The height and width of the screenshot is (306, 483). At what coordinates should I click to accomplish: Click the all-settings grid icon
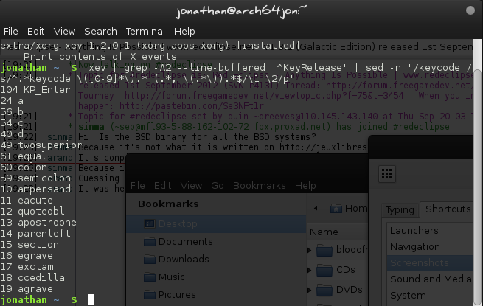point(387,173)
